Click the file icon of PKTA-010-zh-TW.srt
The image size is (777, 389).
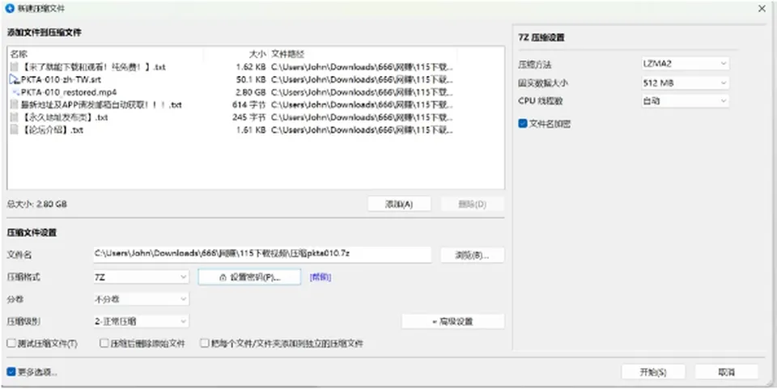[x=14, y=79]
